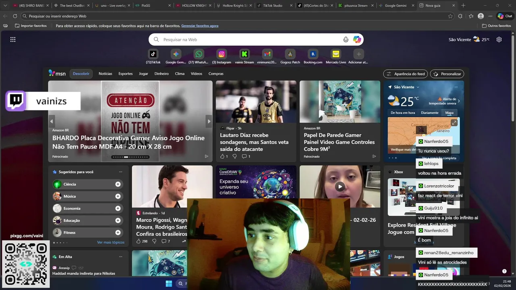Expand the weather map to full view
The height and width of the screenshot is (290, 516).
pos(454,123)
